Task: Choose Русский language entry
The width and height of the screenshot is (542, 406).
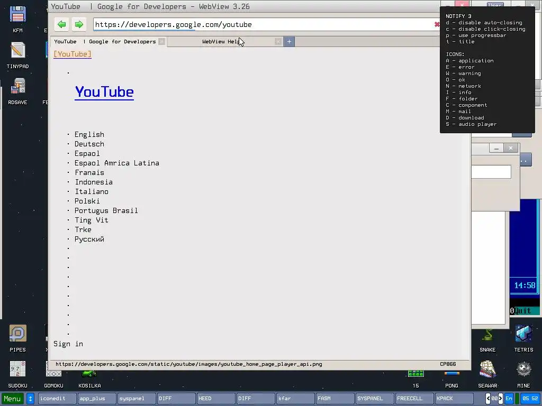Action: tap(89, 239)
